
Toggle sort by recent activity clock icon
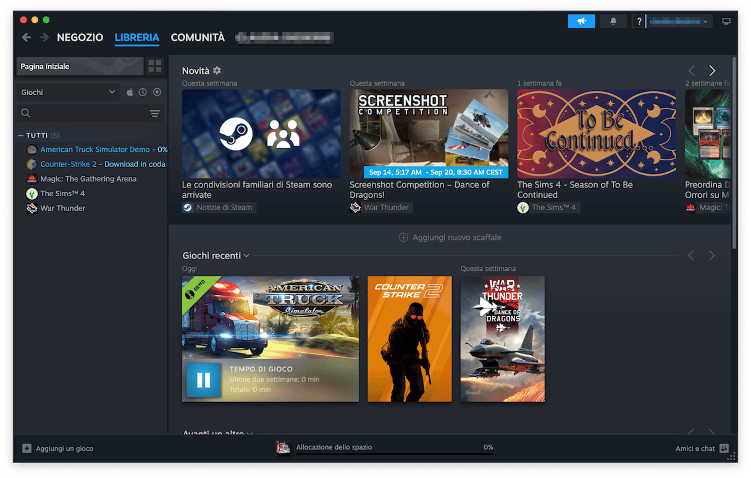[x=143, y=93]
